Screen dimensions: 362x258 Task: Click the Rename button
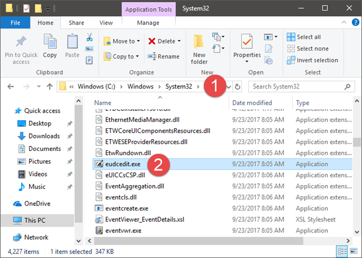tap(164, 56)
